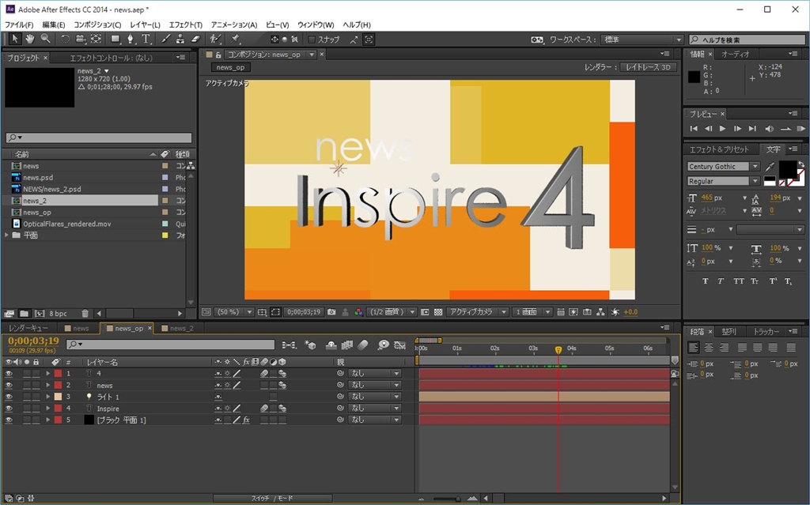Select the Hand tool in the toolbar
The height and width of the screenshot is (505, 810).
pos(29,39)
